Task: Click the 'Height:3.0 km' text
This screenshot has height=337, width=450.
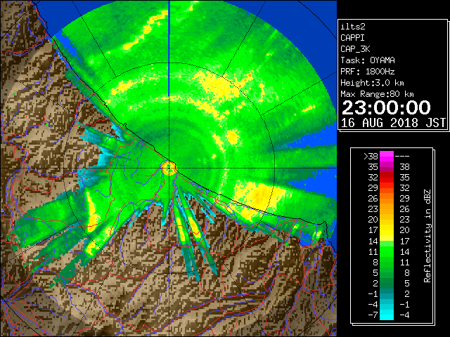Action: [x=372, y=83]
